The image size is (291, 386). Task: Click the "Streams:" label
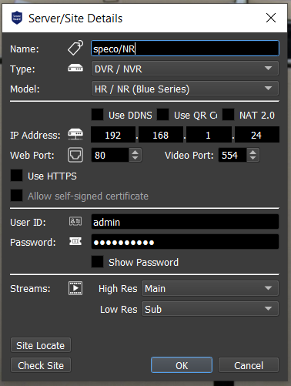(30, 289)
